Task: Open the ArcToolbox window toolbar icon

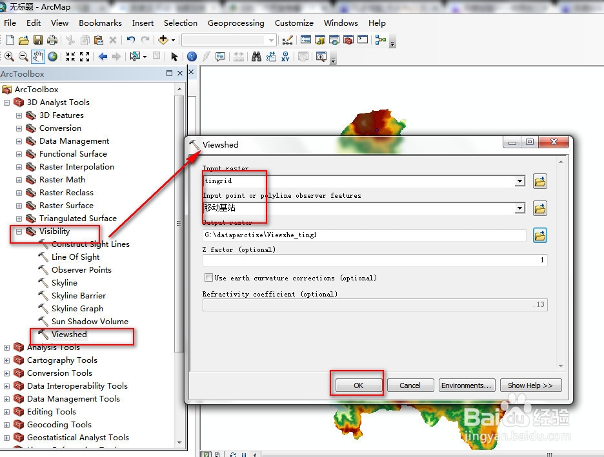Action: 348,39
